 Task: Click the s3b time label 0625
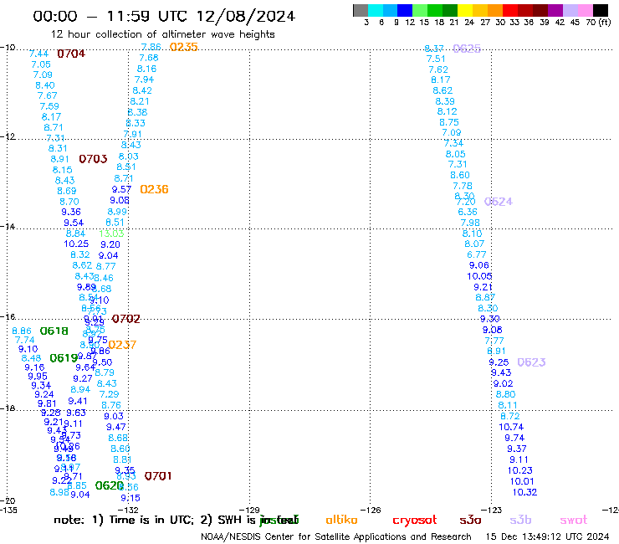[467, 49]
